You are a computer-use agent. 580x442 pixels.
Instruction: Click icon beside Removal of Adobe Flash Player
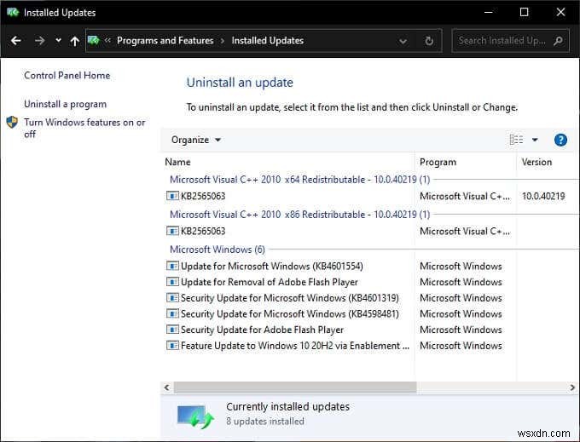coord(172,282)
